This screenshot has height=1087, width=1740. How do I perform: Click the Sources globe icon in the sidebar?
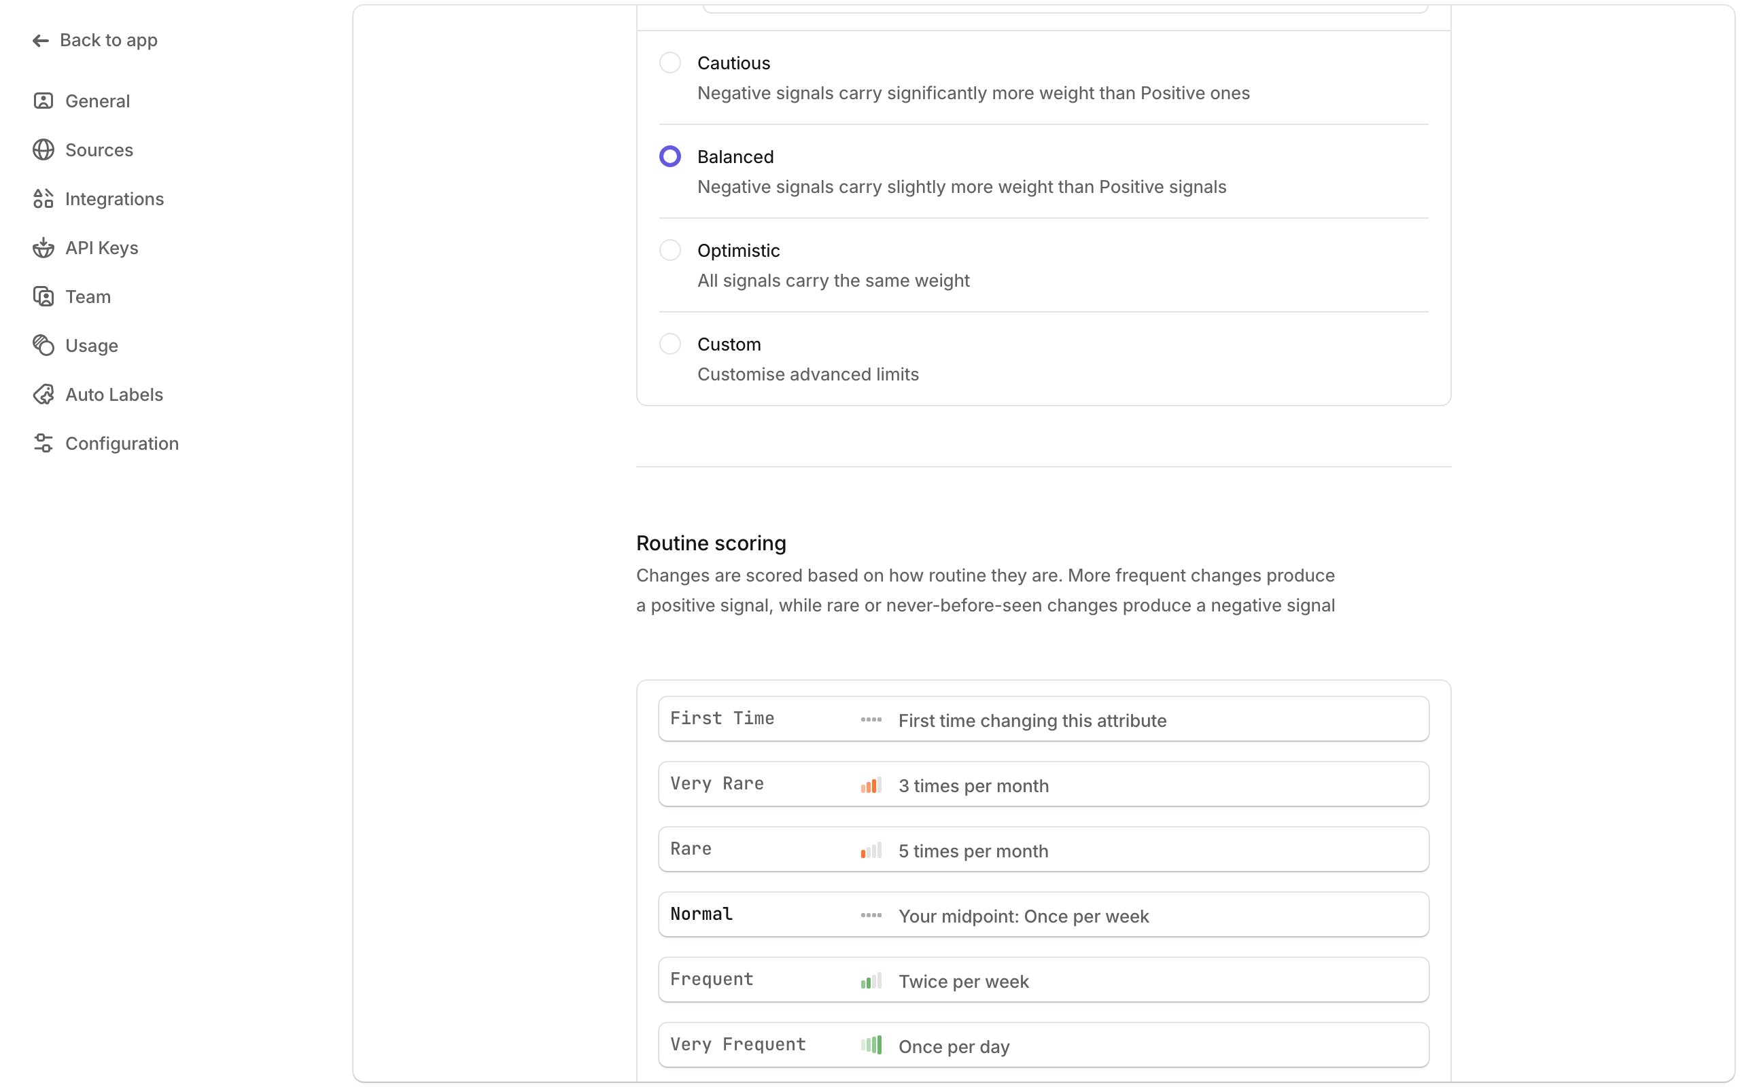click(42, 149)
